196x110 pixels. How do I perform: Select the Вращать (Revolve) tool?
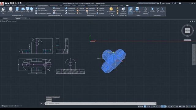coord(23,10)
